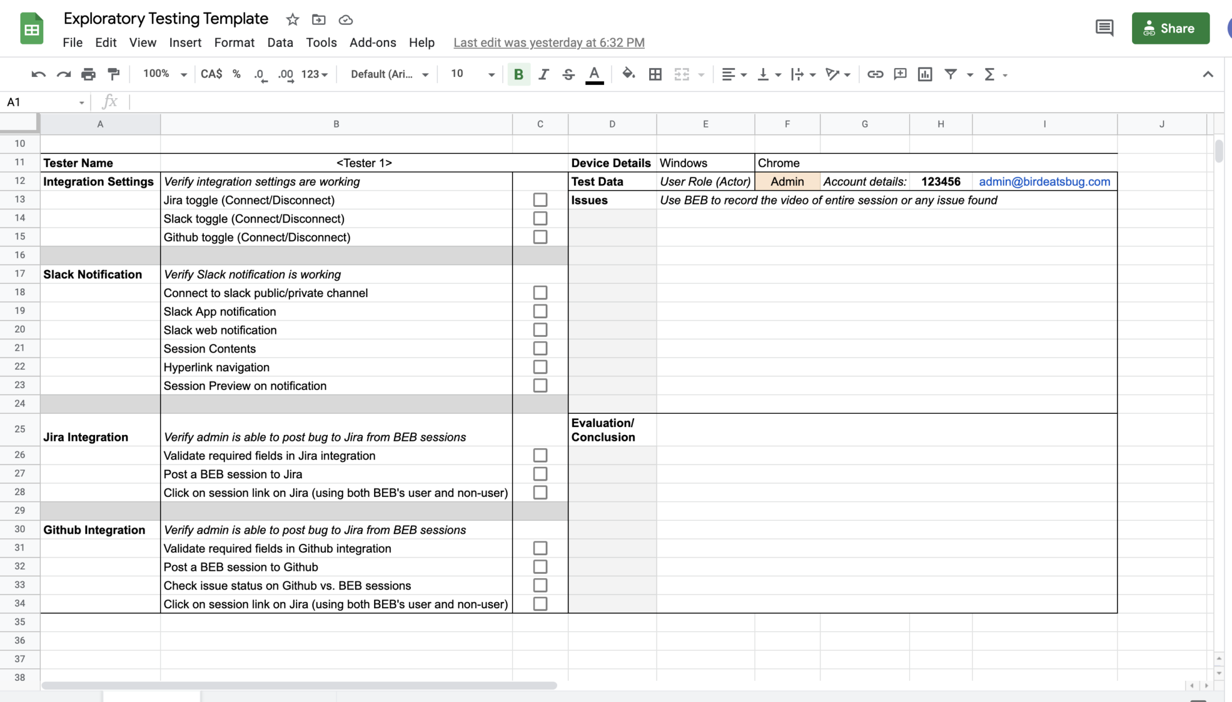
Task: Click the green Share button
Action: coord(1169,28)
